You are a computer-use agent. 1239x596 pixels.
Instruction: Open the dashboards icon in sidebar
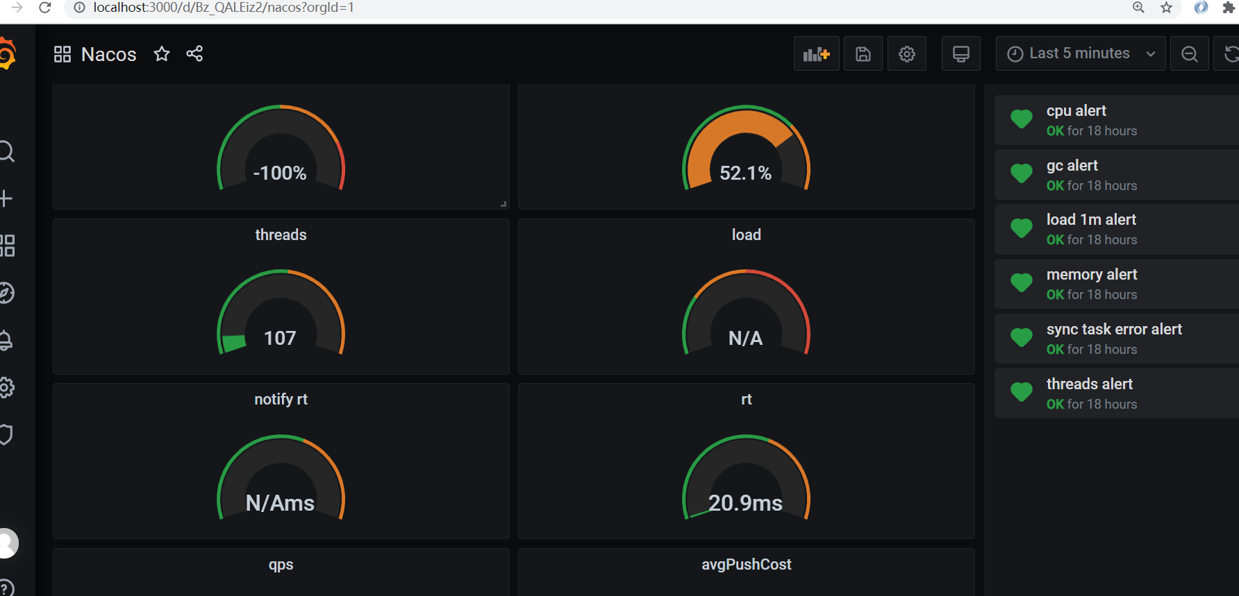pos(7,246)
